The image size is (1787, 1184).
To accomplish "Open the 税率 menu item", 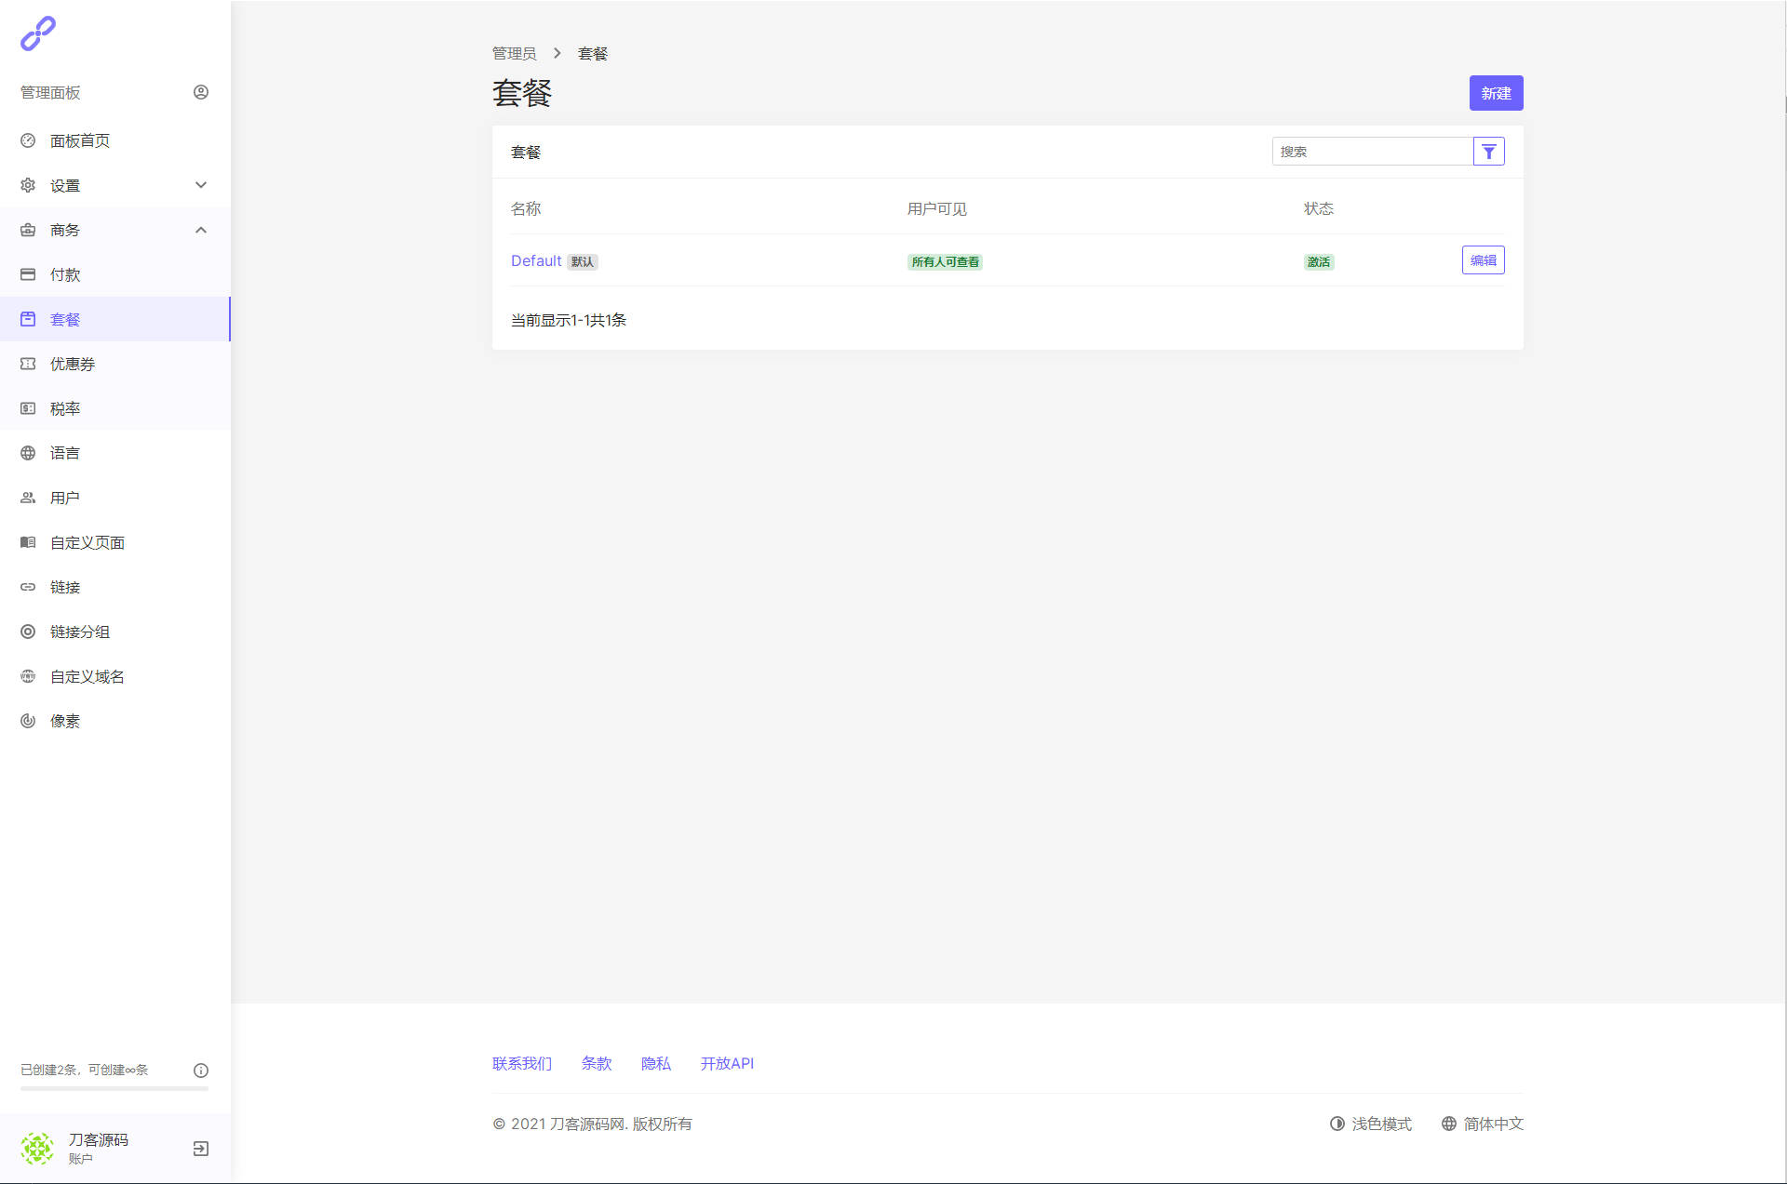I will 115,408.
